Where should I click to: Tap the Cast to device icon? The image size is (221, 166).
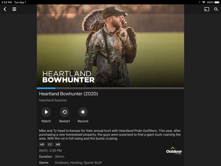(x=206, y=9)
